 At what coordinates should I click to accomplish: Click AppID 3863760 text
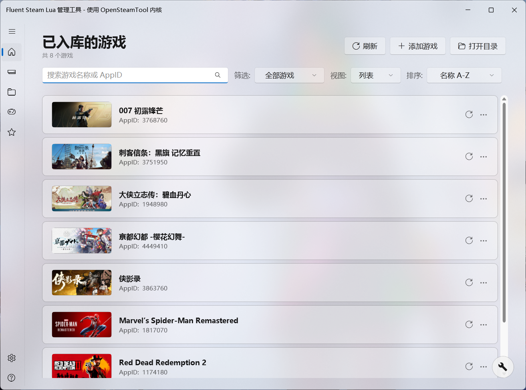pyautogui.click(x=143, y=288)
